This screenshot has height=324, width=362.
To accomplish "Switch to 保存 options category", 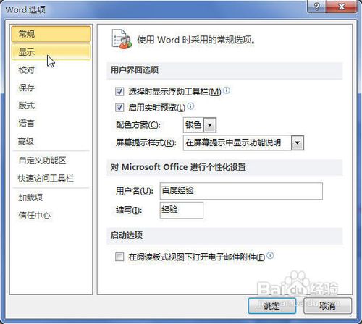I will coord(51,88).
